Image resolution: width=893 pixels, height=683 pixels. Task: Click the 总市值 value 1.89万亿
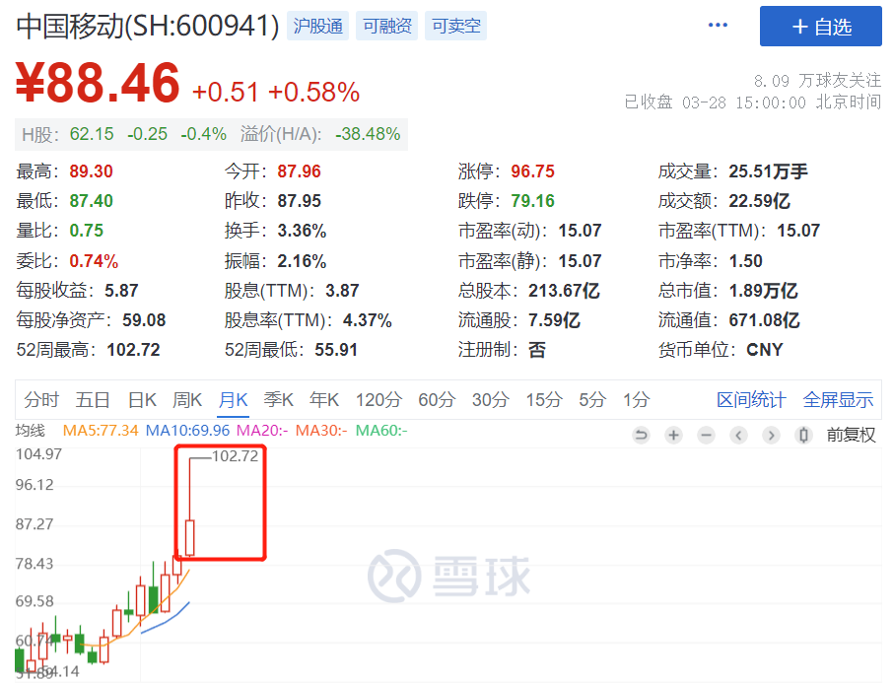point(763,291)
